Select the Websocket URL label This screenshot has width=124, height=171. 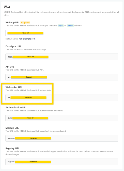tap(14, 87)
